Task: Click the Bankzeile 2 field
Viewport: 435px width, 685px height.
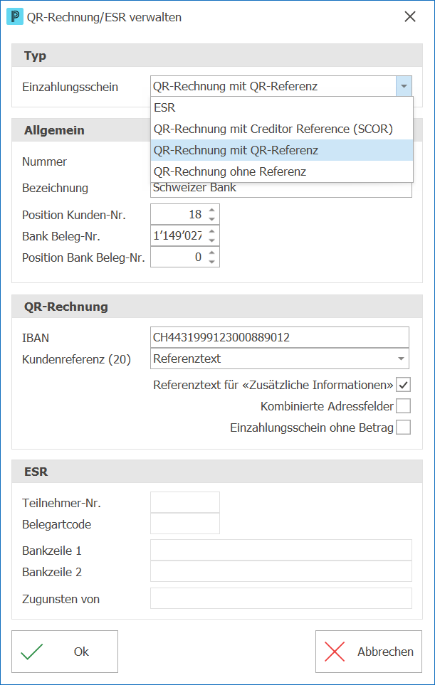Action: [x=281, y=571]
